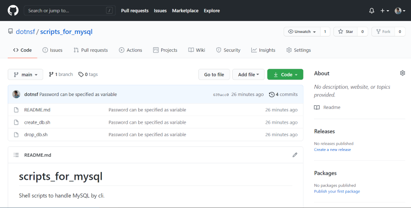Click file icon beside README.md
This screenshot has height=208, width=411.
(x=16, y=110)
